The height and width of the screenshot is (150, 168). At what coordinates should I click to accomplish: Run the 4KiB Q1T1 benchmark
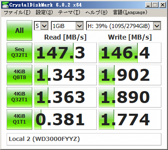(x=19, y=120)
